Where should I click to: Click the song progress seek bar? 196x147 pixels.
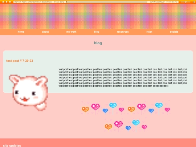pos(107,2)
